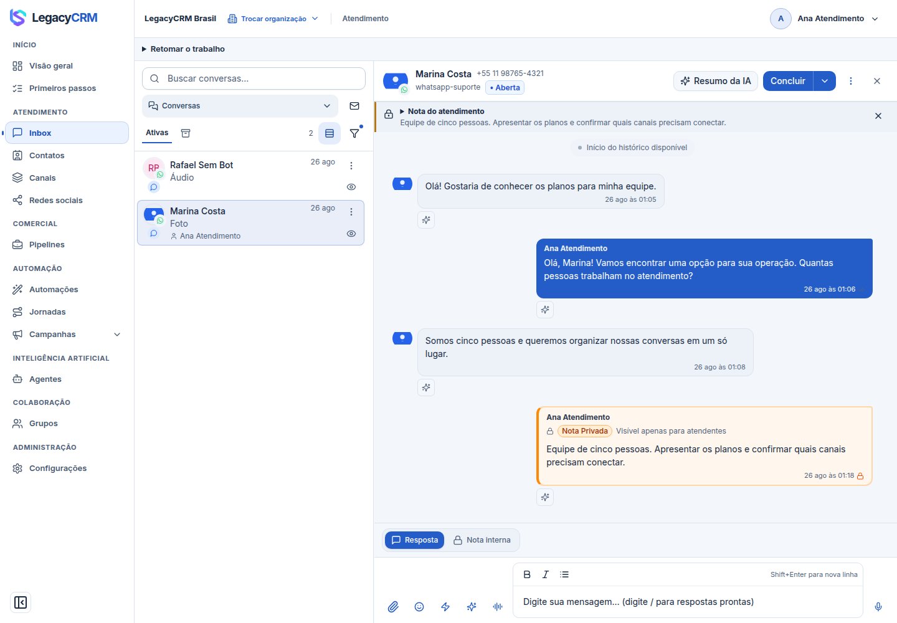The image size is (897, 623).
Task: Expand Nota do atendimento disclosure triangle
Action: 402,112
